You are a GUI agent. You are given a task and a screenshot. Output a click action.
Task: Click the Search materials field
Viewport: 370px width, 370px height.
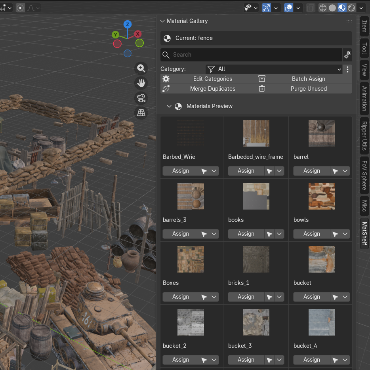[251, 55]
